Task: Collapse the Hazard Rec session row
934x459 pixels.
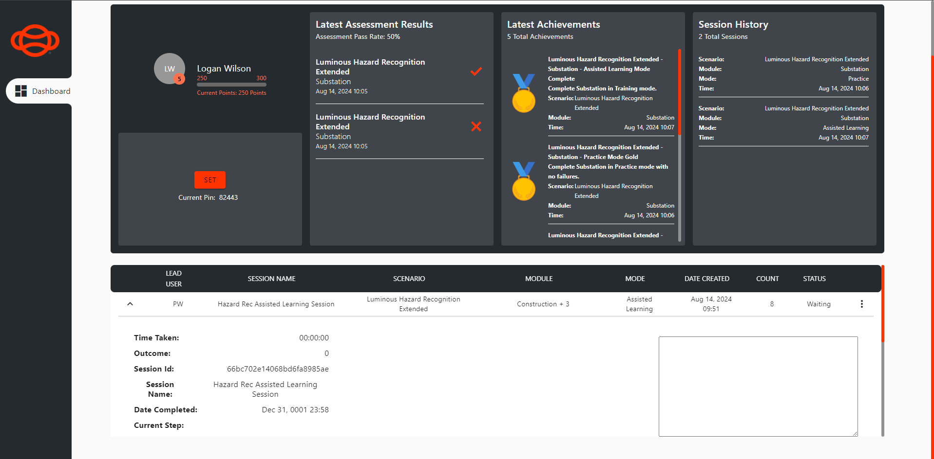Action: click(x=130, y=304)
